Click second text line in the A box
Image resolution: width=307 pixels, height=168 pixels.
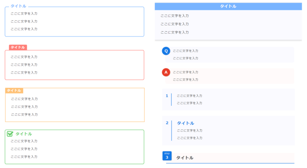pos(186,79)
